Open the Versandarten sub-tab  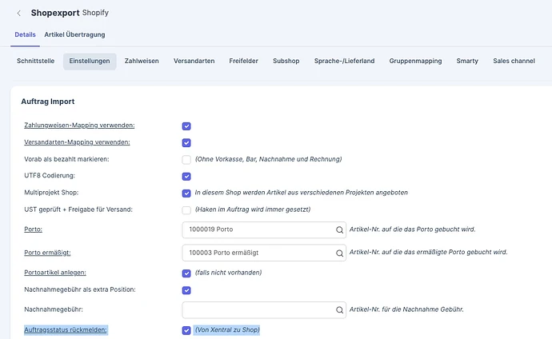click(x=194, y=61)
